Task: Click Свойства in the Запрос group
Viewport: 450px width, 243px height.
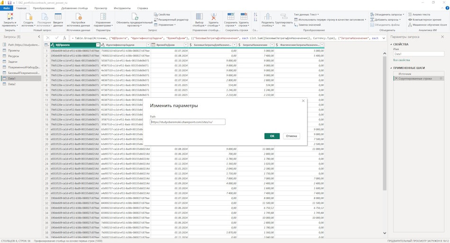Action: pos(162,14)
